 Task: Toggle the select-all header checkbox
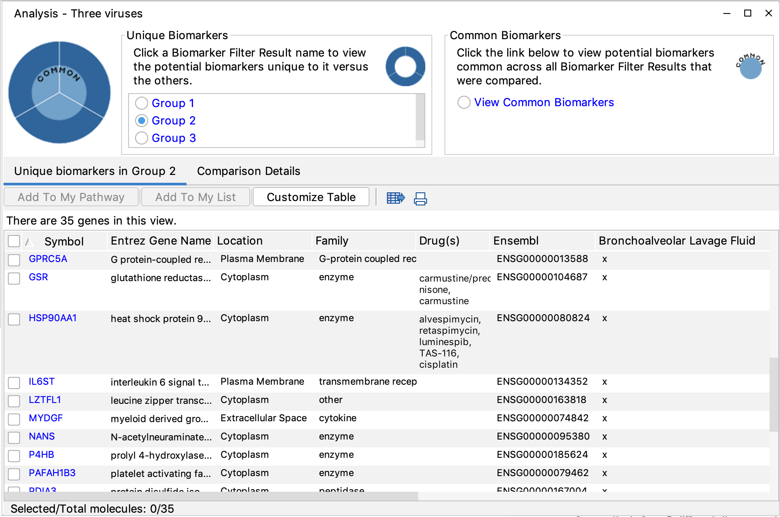pos(14,241)
